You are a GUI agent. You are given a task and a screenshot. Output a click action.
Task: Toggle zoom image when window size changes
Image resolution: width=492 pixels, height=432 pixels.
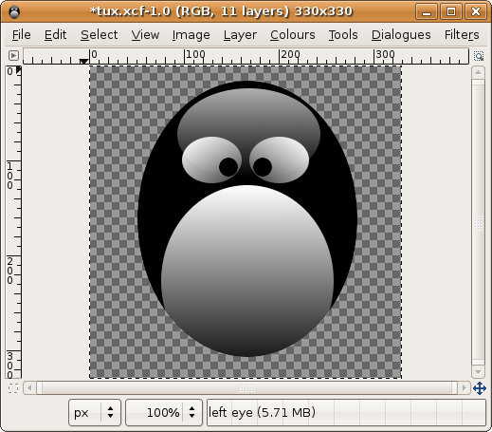(x=479, y=56)
